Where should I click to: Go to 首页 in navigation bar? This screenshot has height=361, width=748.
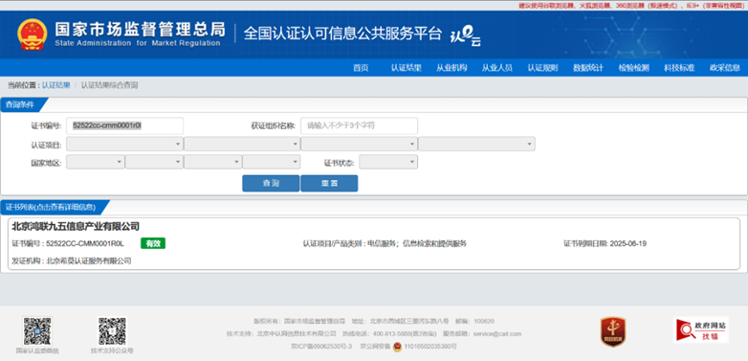tap(361, 68)
